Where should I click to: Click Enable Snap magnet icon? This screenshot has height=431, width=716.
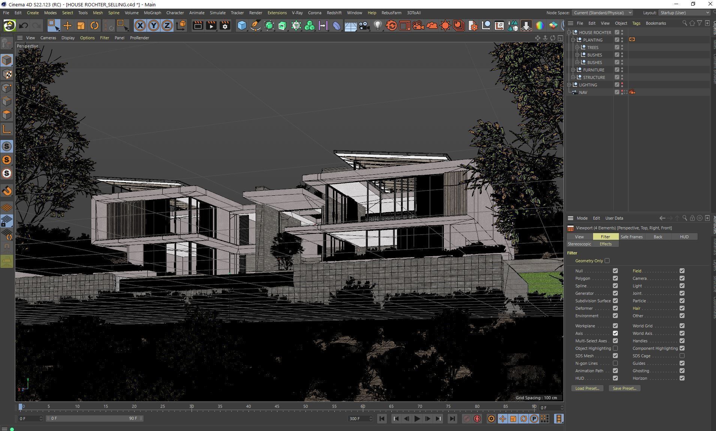coord(7,191)
